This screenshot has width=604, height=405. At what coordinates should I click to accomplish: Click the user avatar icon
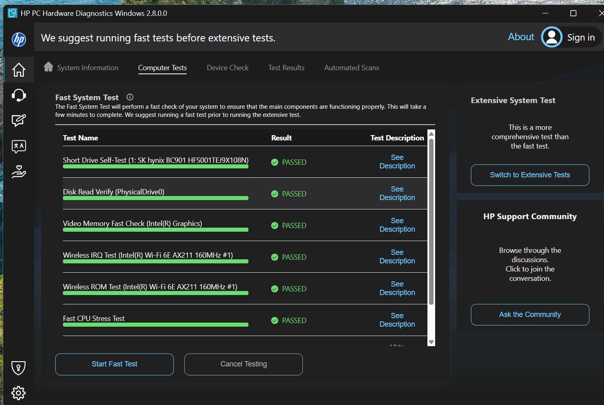point(552,37)
